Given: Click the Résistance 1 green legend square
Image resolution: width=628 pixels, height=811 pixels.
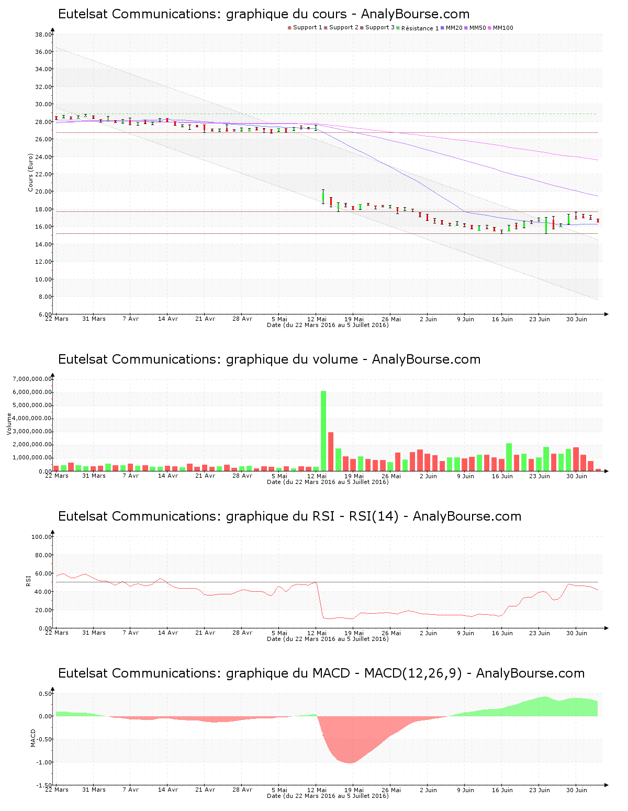Looking at the screenshot, I should (398, 28).
